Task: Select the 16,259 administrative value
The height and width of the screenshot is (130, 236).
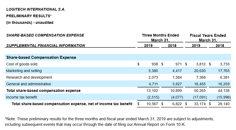Action: tap(224, 84)
